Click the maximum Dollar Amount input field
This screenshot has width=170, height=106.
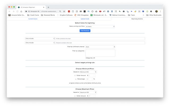coord(92,96)
